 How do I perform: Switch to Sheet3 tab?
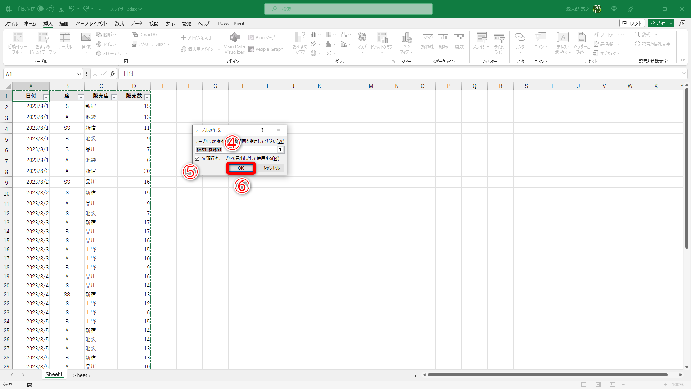tap(82, 375)
